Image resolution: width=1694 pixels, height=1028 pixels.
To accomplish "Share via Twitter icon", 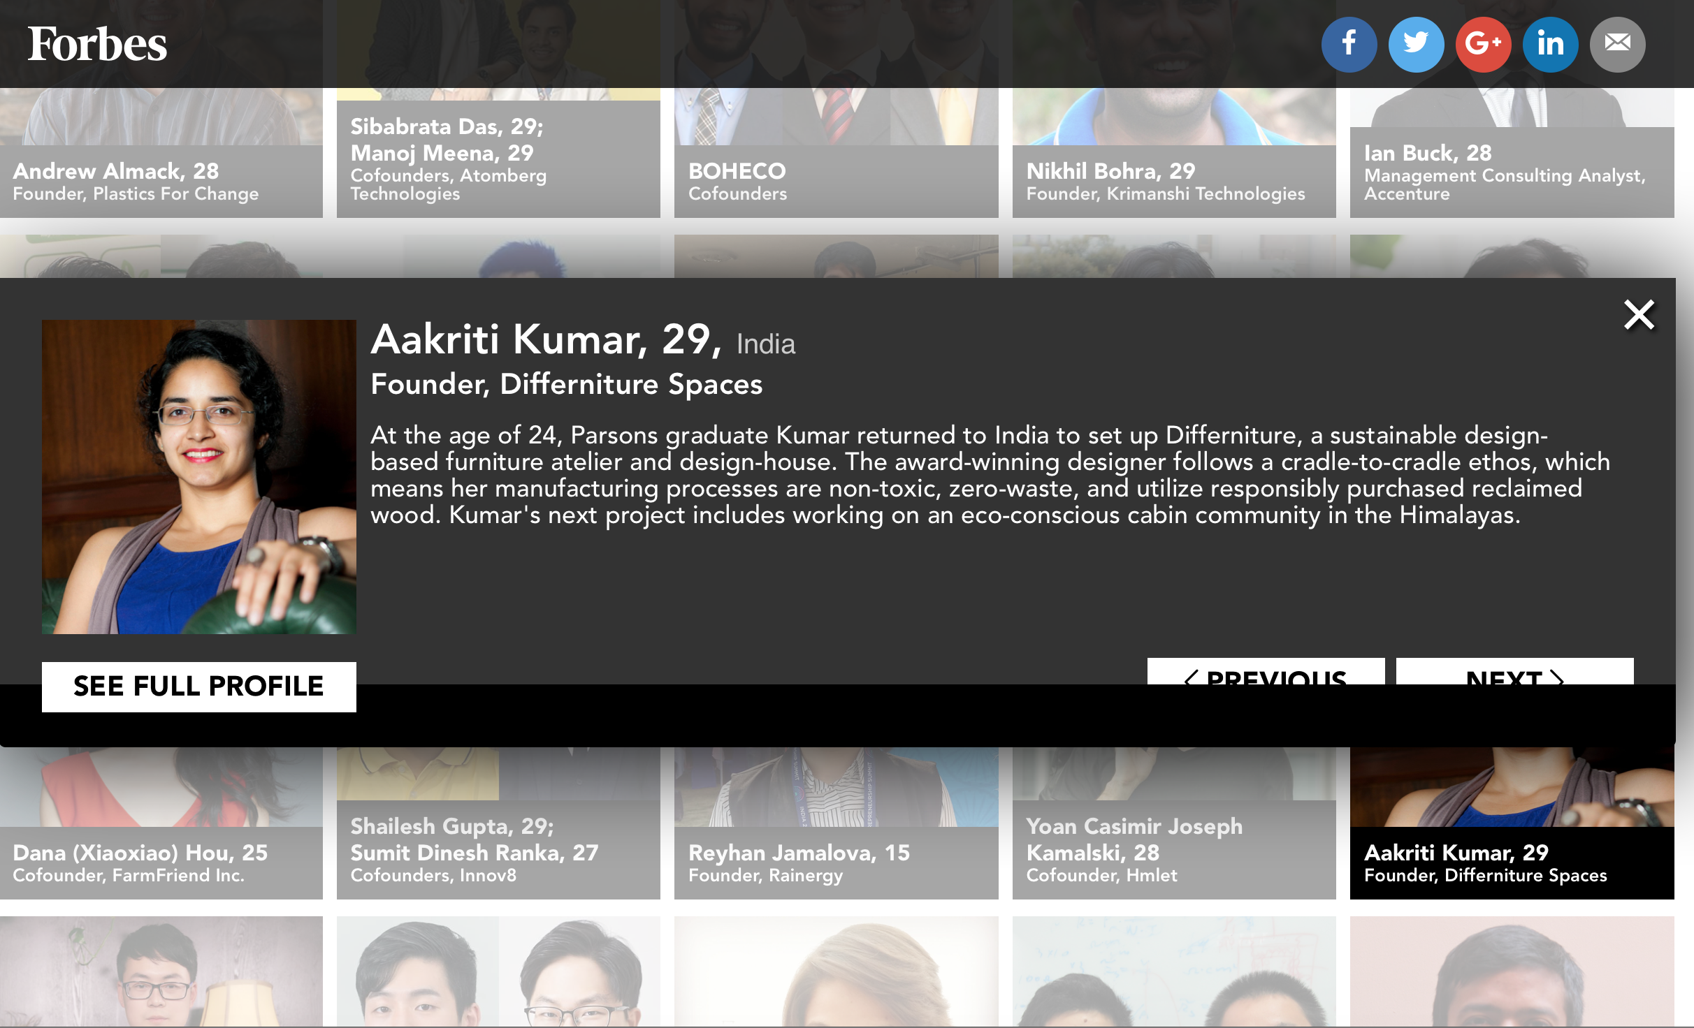I will point(1416,44).
